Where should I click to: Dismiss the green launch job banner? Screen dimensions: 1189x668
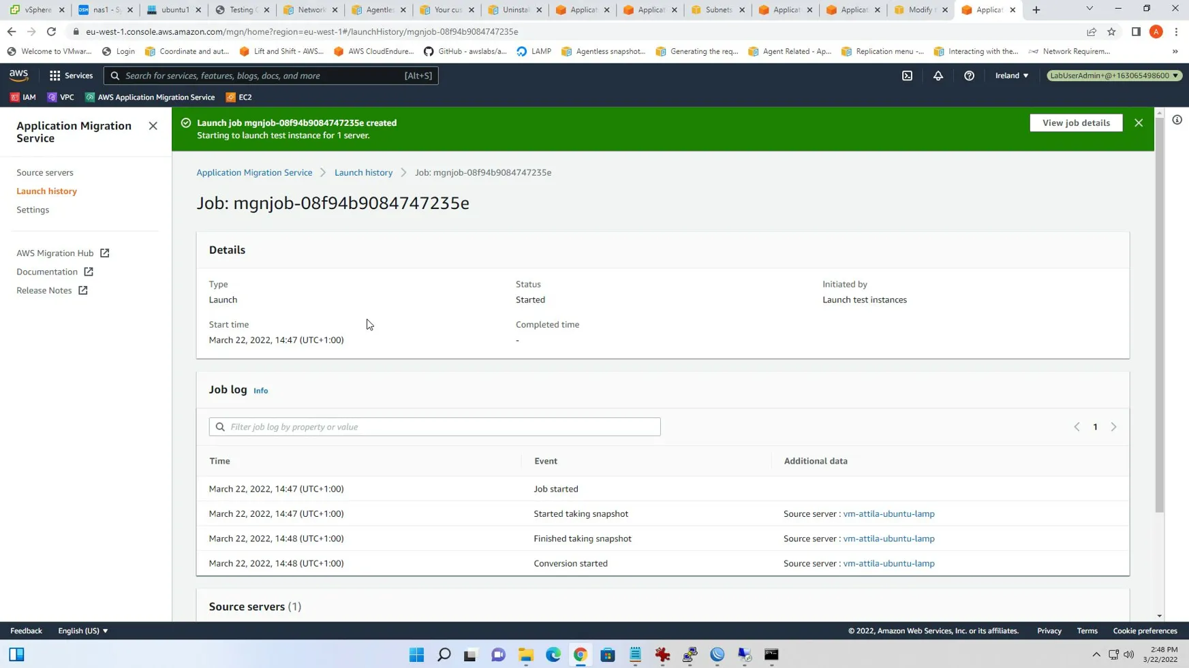1139,123
